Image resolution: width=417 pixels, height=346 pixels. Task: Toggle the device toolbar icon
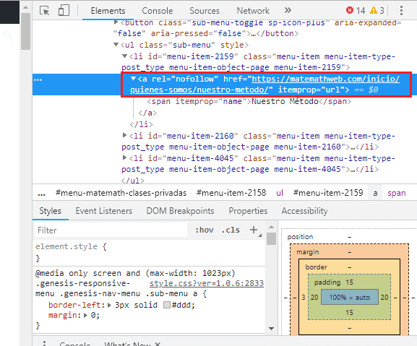64,11
